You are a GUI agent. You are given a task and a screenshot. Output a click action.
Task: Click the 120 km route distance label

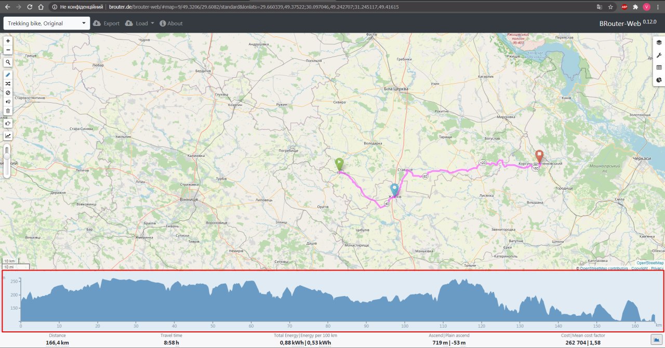pos(483,163)
